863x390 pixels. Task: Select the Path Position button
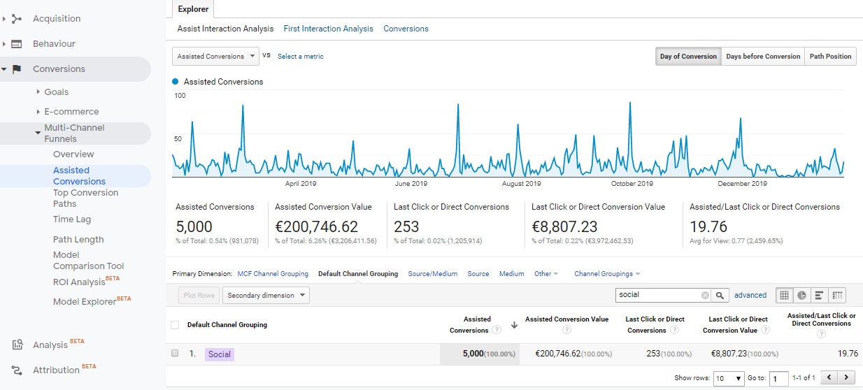[x=830, y=57]
